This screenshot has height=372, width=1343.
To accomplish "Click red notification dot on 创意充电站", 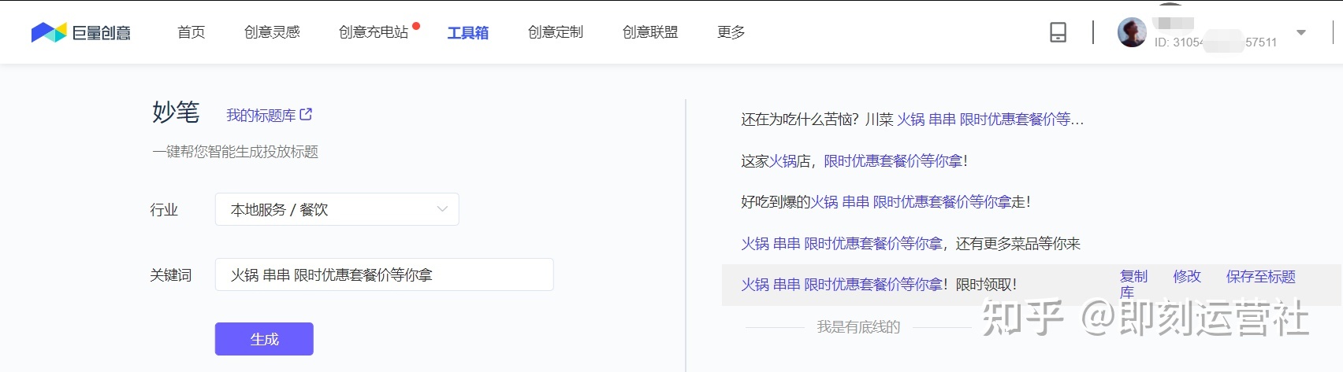I will (416, 26).
